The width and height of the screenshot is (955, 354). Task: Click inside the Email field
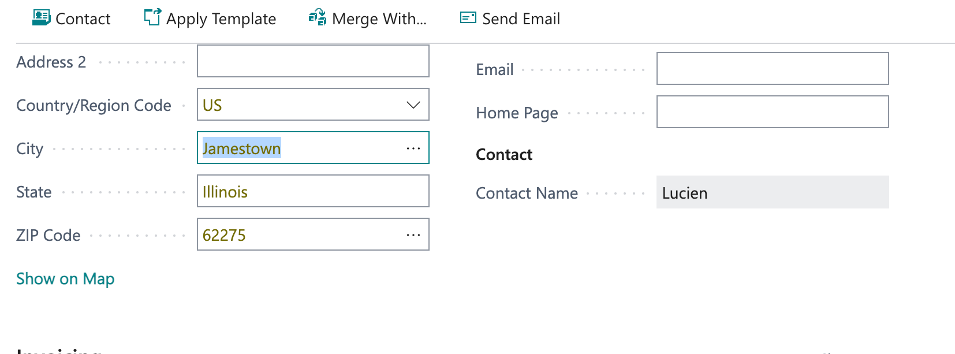(x=772, y=68)
